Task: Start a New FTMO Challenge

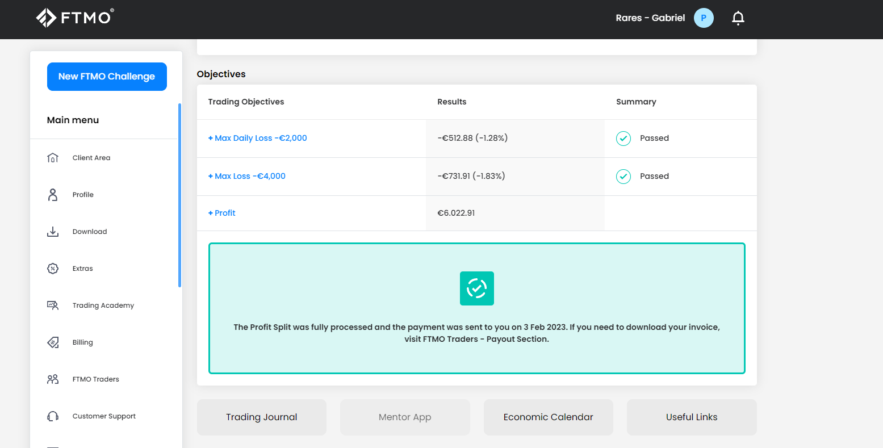Action: coord(107,77)
